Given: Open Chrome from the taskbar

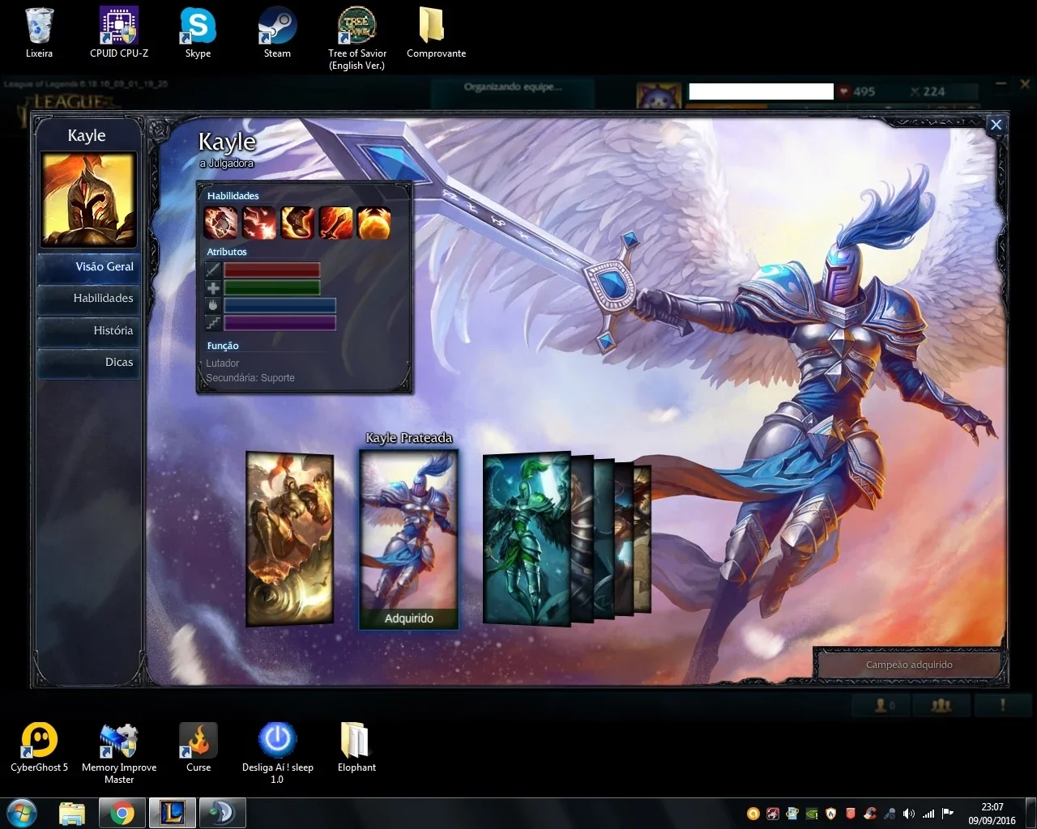Looking at the screenshot, I should coord(122,813).
